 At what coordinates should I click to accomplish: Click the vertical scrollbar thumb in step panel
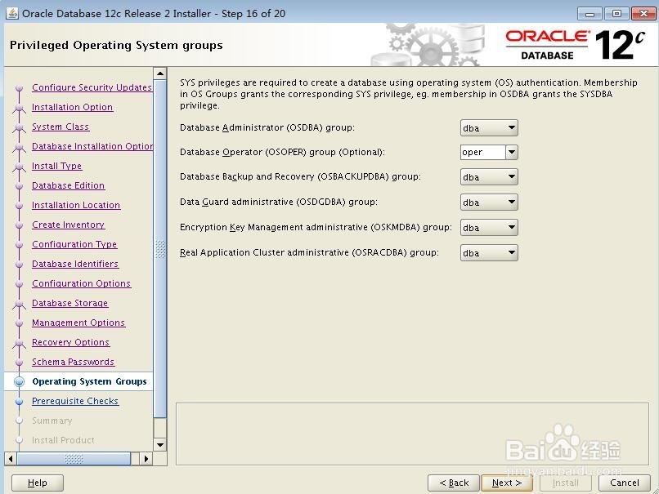click(160, 249)
